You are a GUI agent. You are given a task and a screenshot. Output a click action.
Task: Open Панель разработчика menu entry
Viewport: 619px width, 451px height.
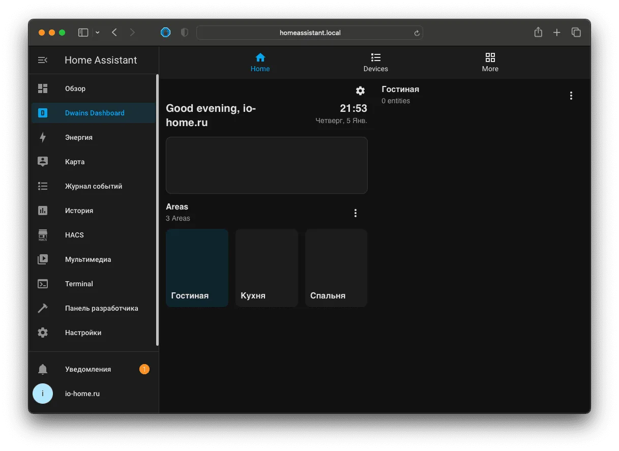pos(94,308)
